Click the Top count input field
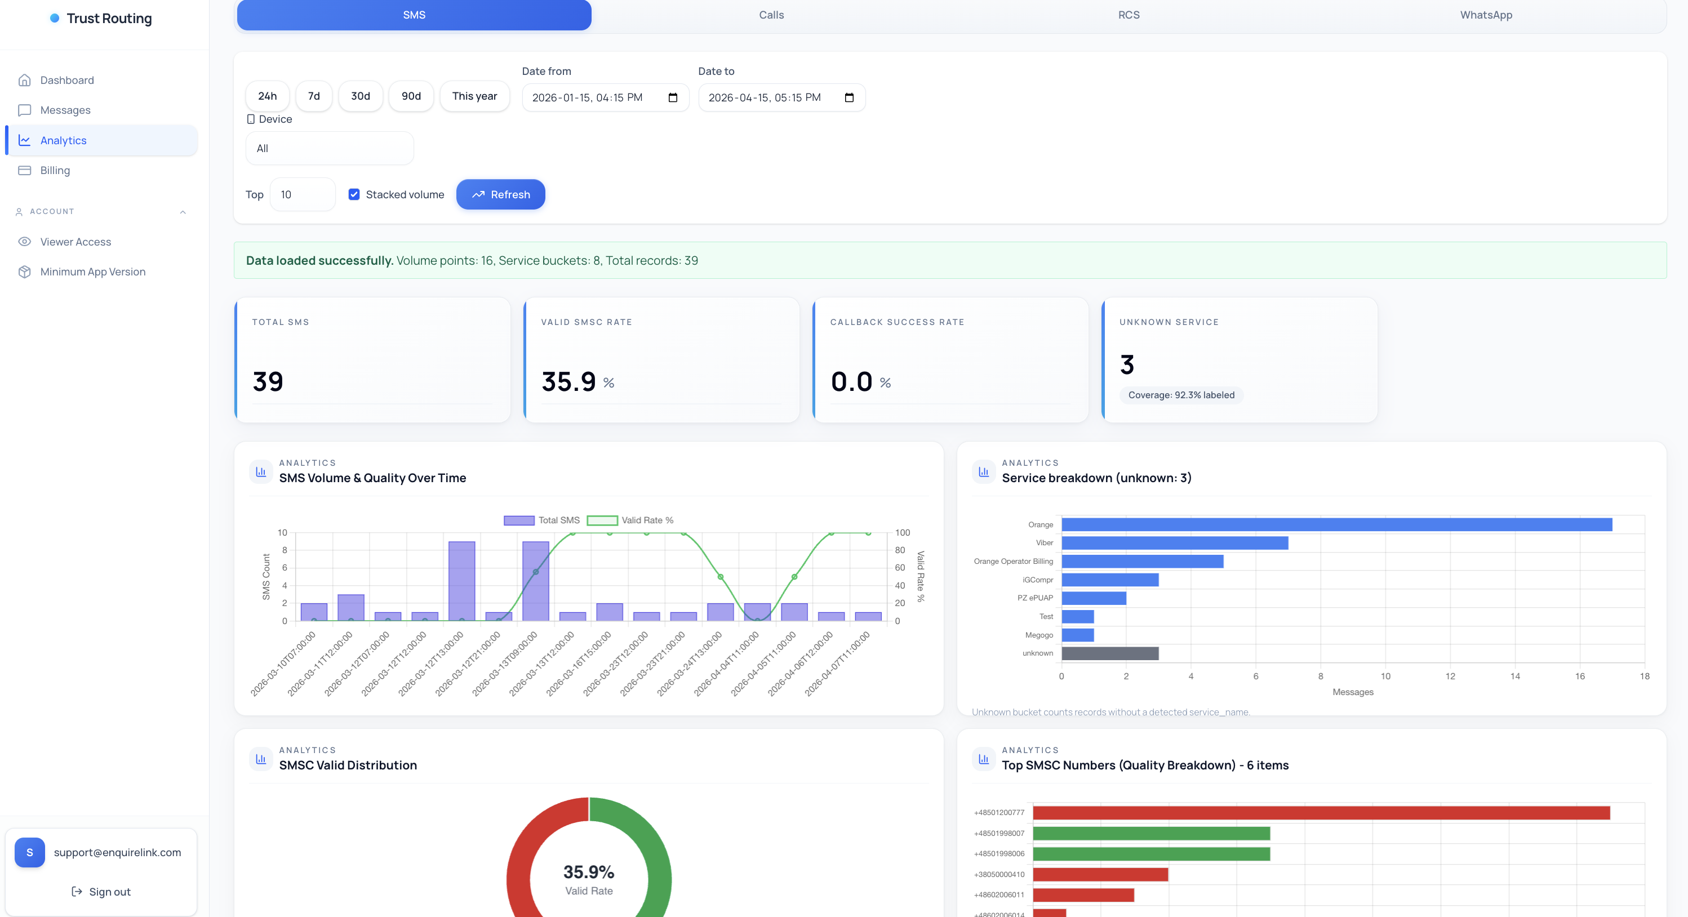 [303, 194]
